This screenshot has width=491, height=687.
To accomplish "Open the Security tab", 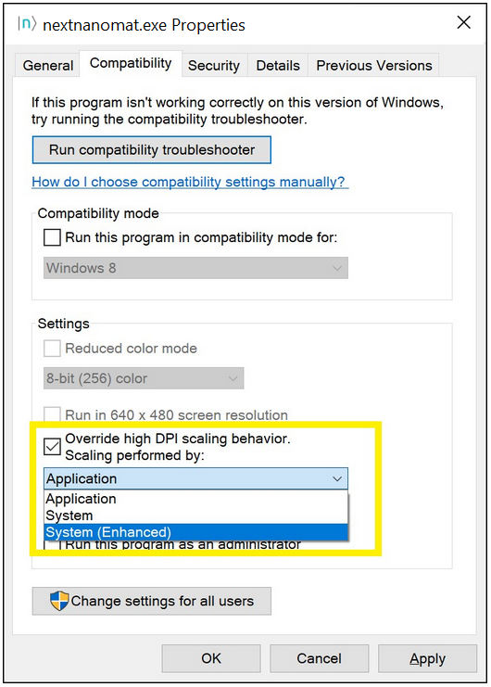I will coord(214,65).
